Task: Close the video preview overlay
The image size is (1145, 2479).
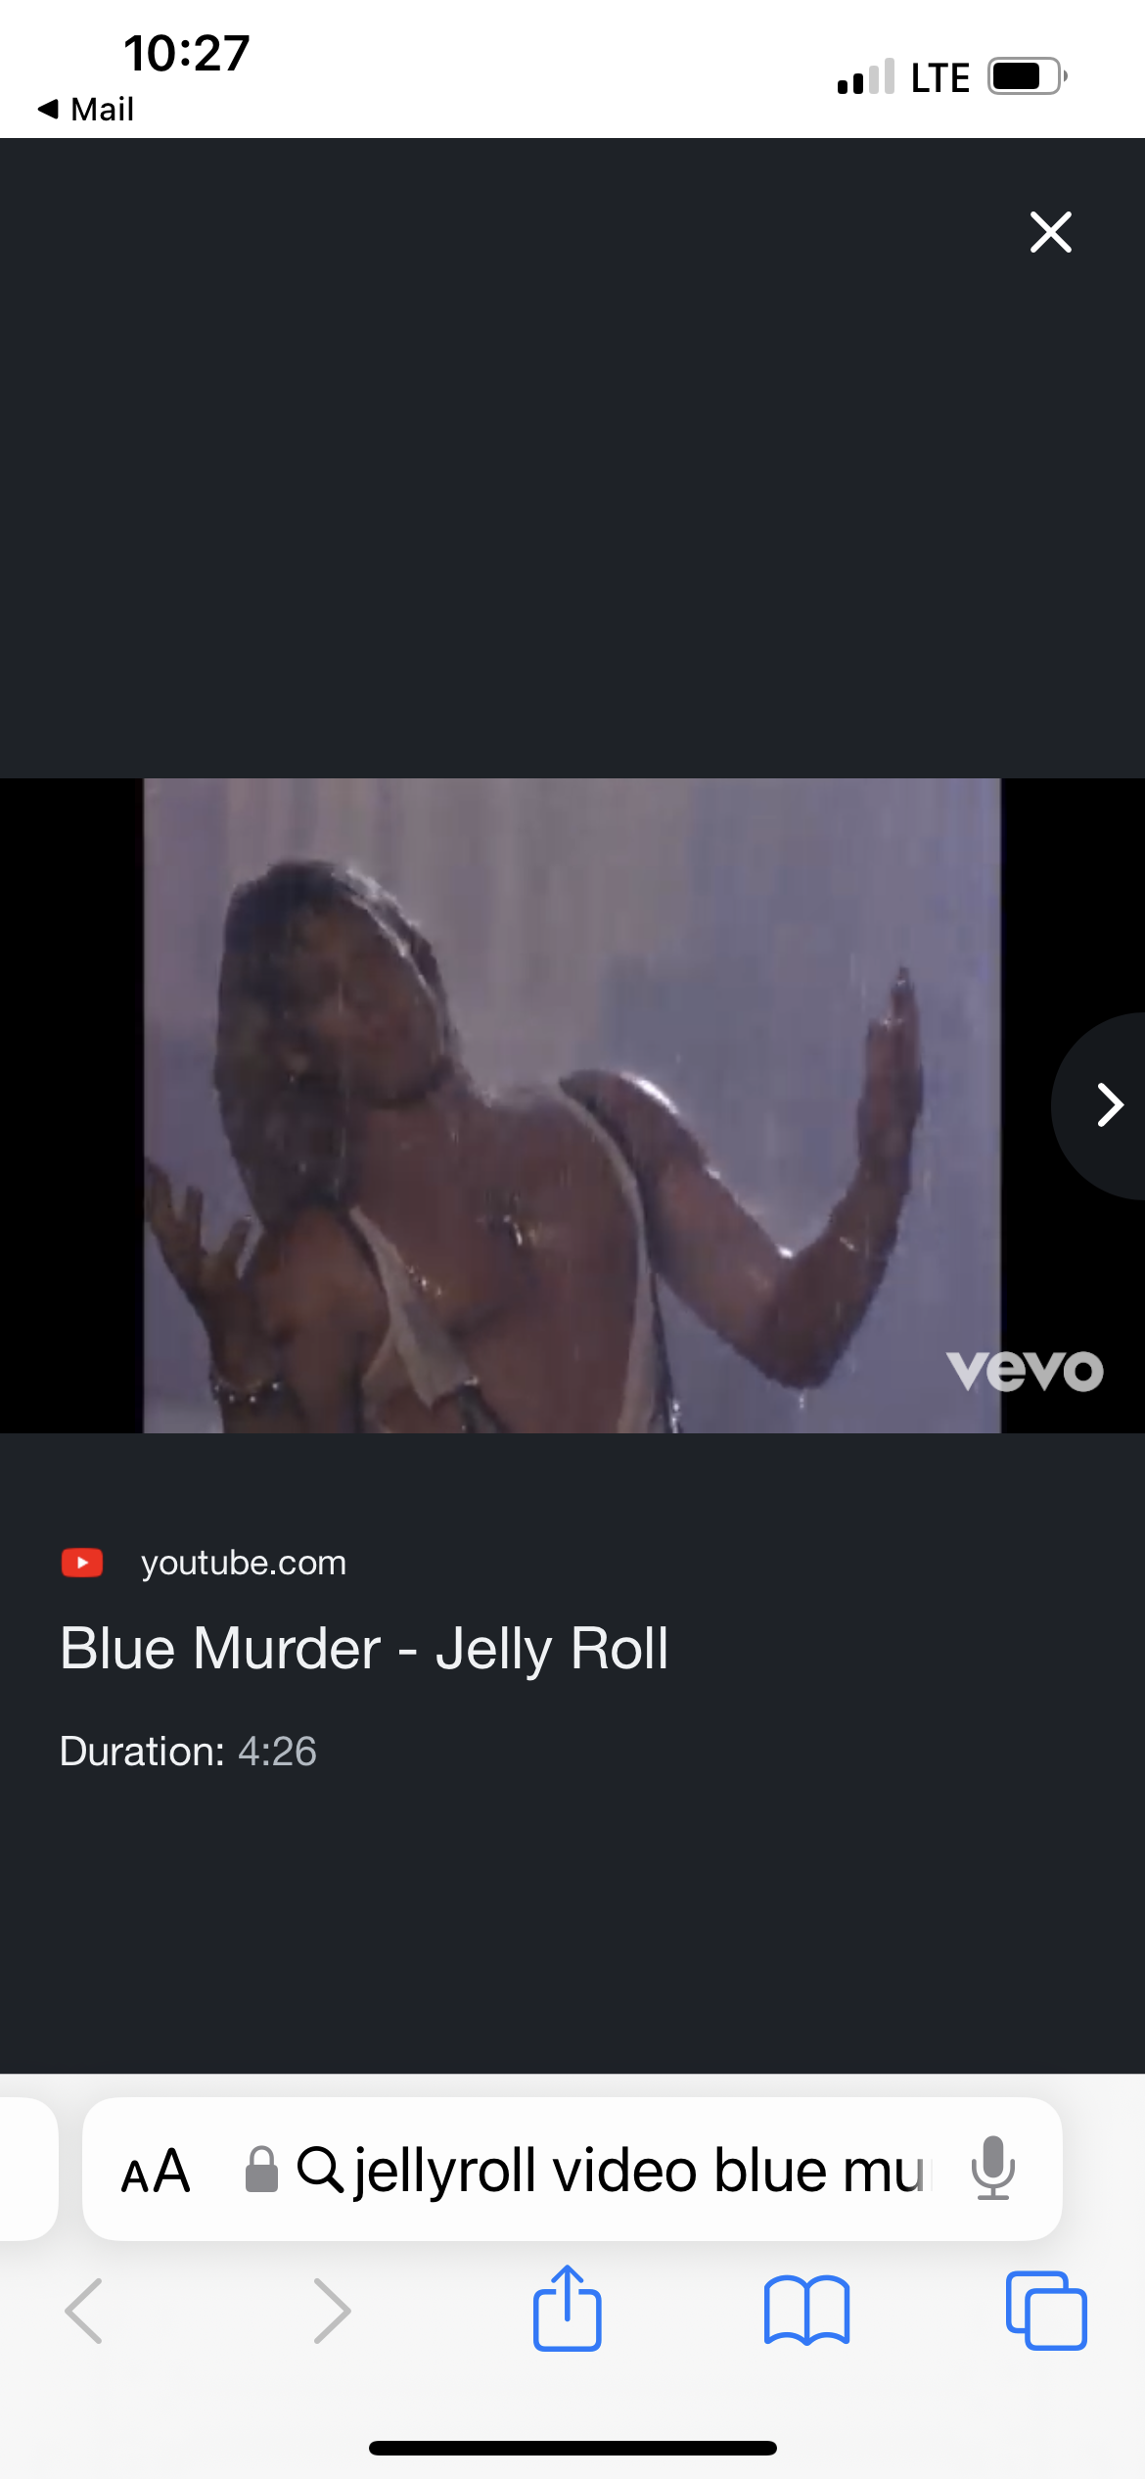Action: click(x=1050, y=232)
